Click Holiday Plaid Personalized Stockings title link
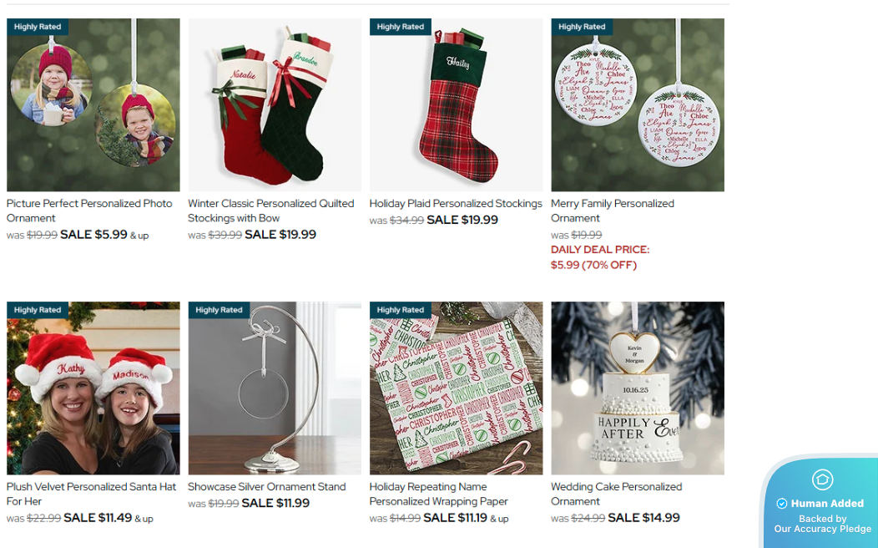 [x=456, y=204]
